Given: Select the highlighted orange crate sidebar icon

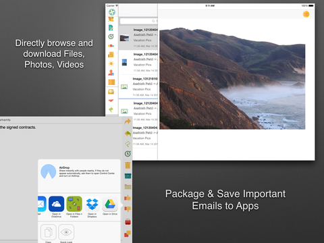Looking at the screenshot, I should [x=111, y=82].
